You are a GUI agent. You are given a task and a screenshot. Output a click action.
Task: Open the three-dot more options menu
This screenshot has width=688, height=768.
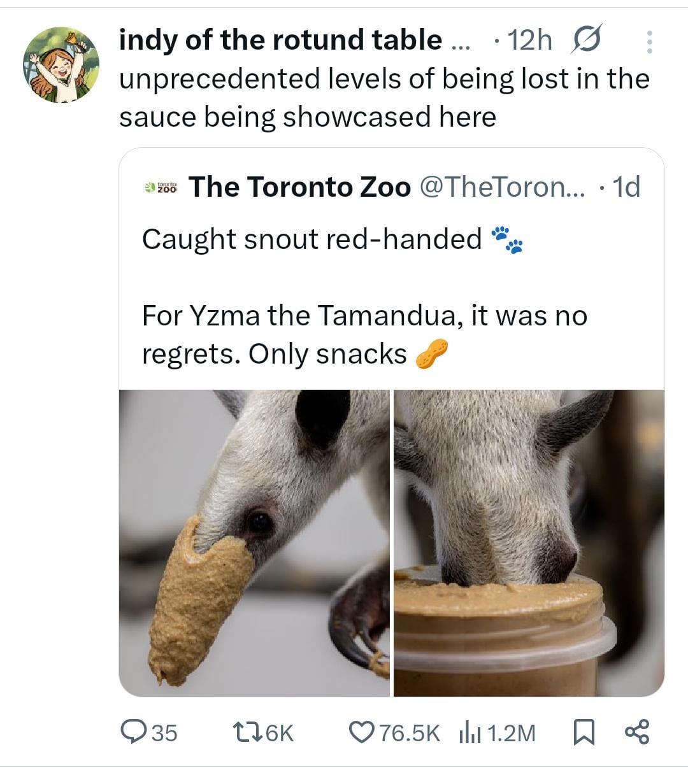click(x=649, y=41)
